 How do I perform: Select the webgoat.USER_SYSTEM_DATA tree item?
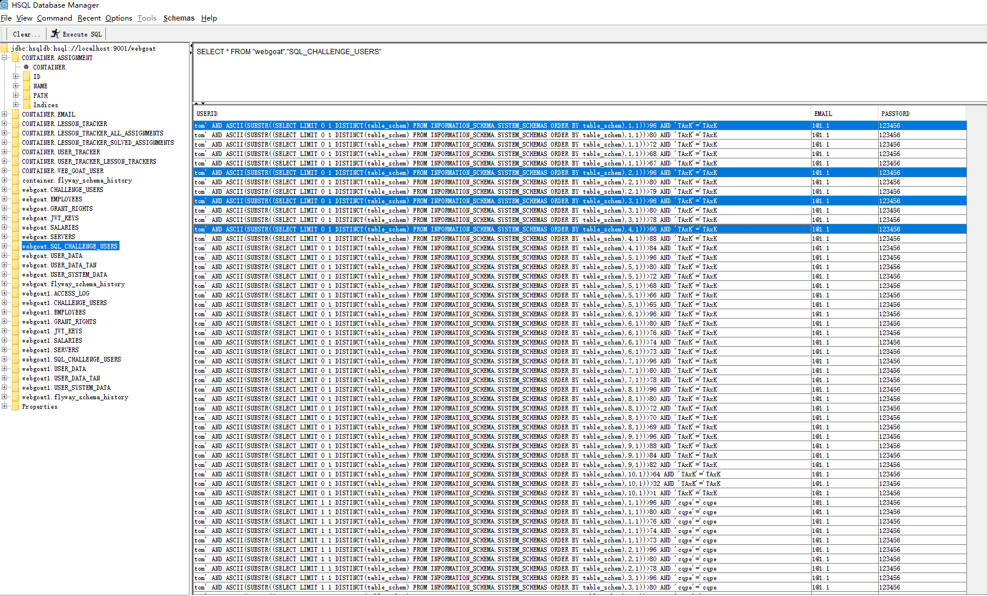pos(65,274)
